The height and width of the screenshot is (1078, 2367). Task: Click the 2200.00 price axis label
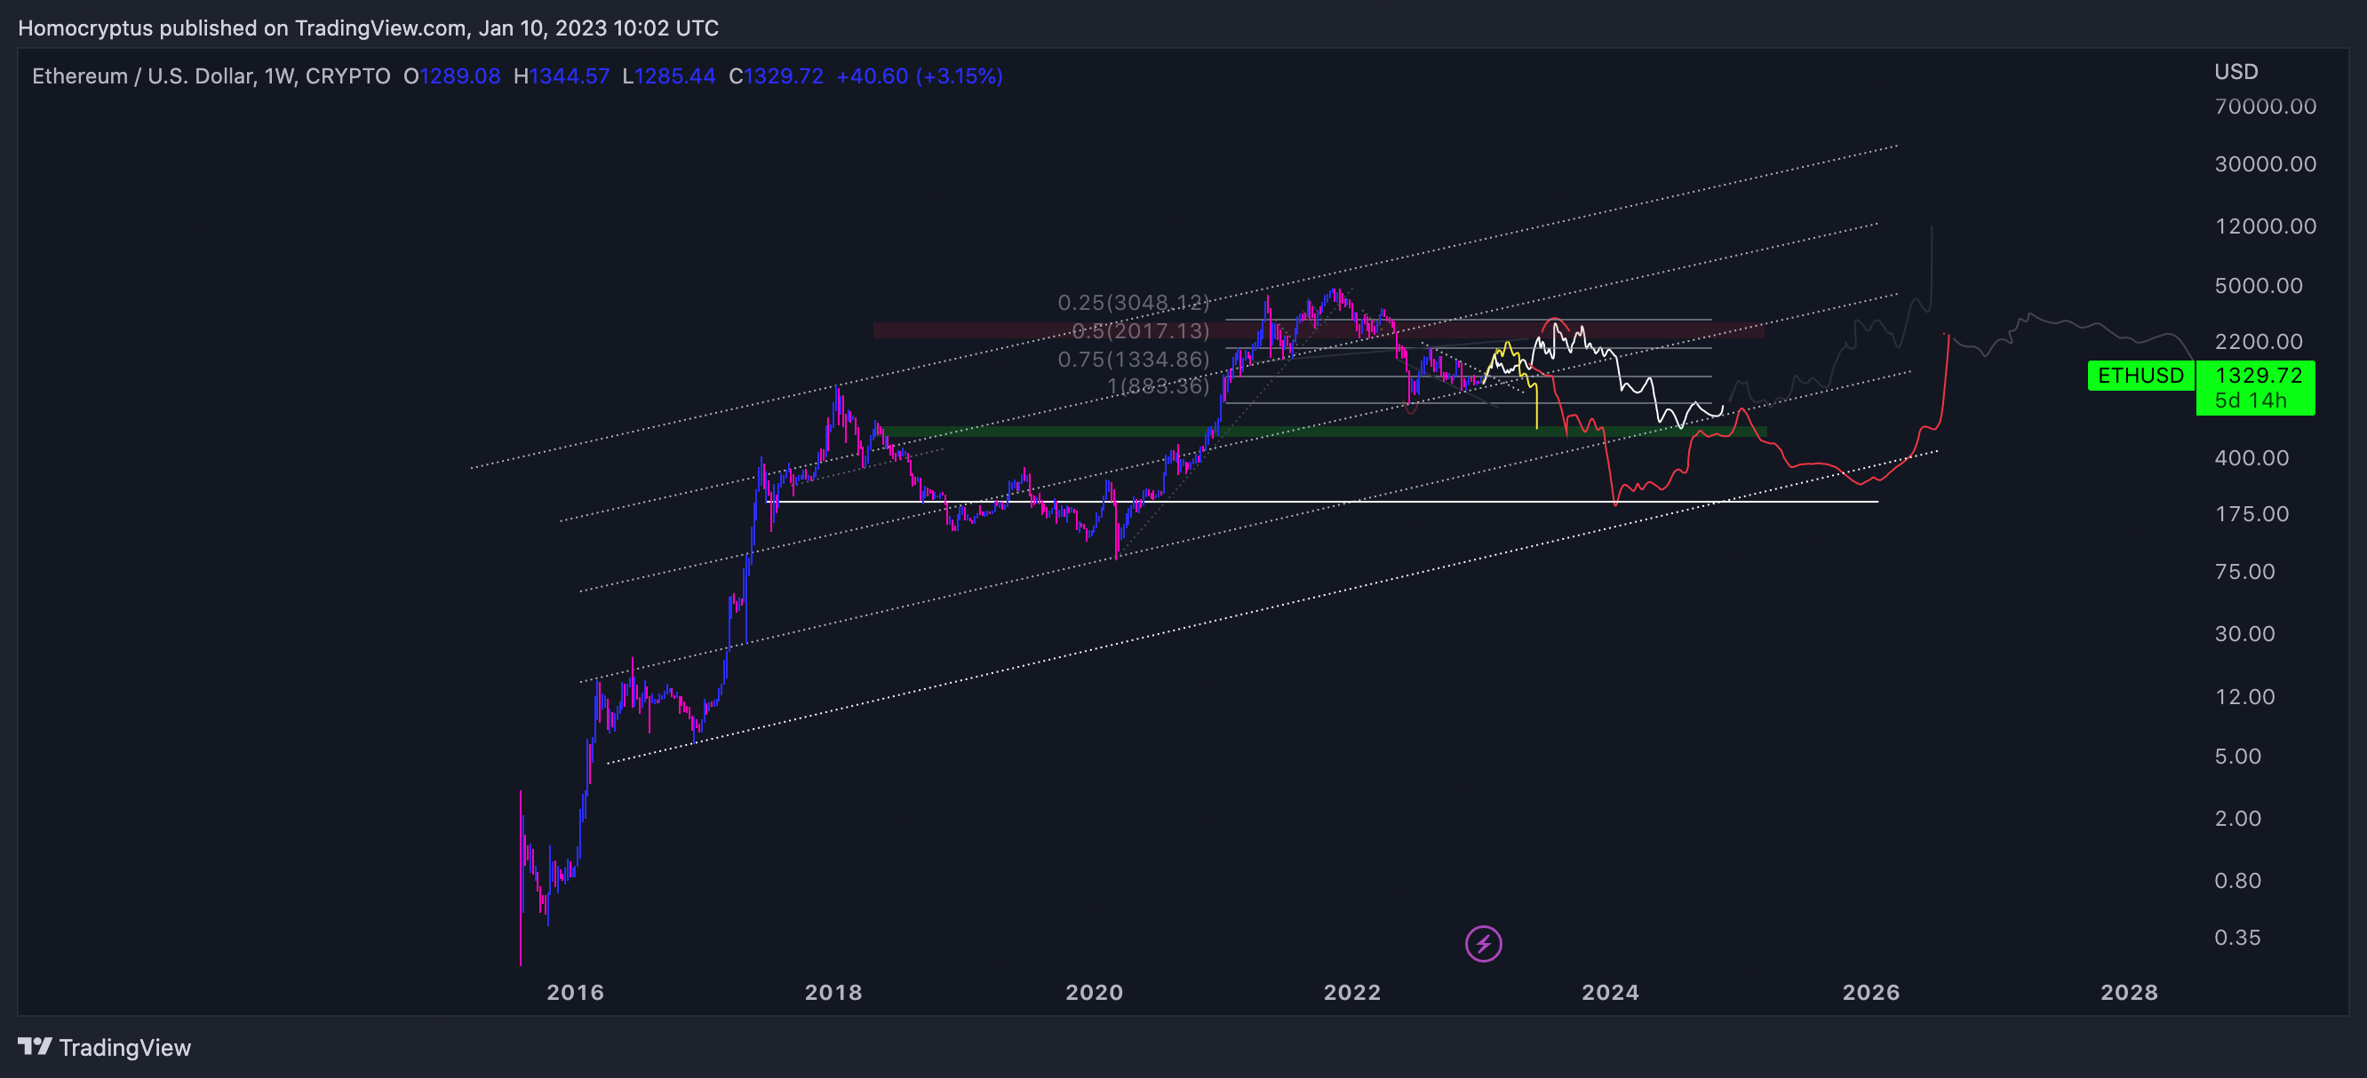(2259, 342)
